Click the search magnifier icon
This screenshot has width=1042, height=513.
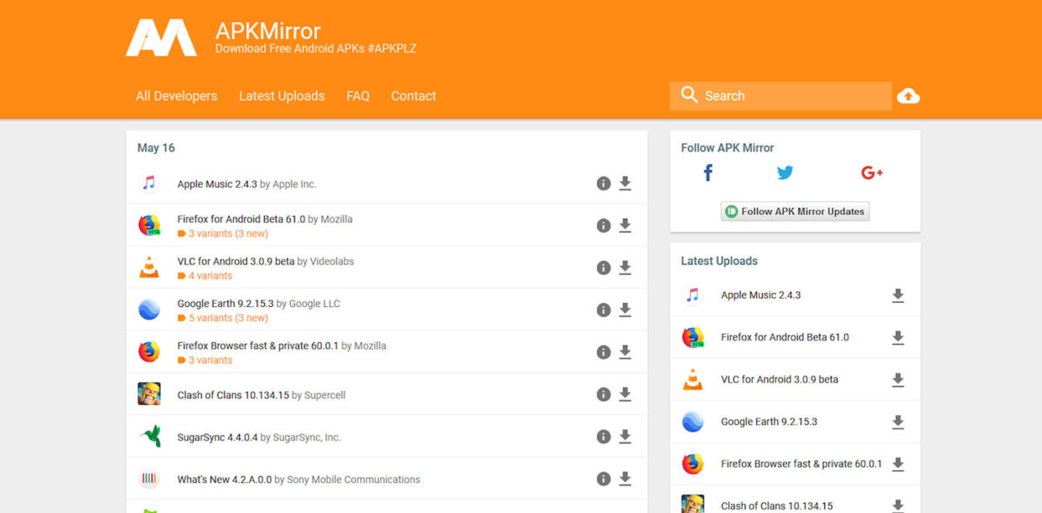689,95
